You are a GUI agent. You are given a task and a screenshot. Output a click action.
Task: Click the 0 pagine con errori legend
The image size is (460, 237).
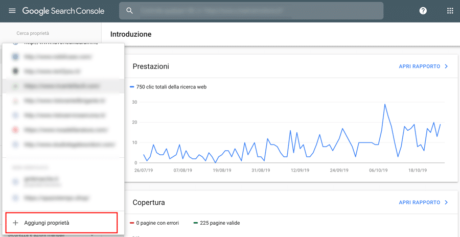coord(154,223)
